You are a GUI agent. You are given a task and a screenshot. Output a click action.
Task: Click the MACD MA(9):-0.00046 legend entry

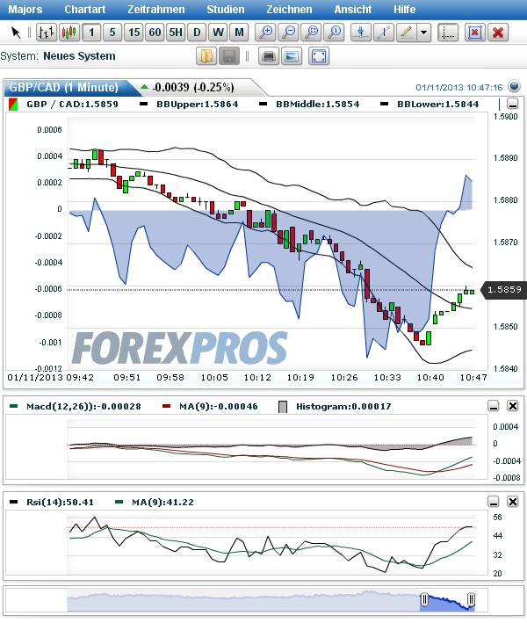click(x=210, y=407)
